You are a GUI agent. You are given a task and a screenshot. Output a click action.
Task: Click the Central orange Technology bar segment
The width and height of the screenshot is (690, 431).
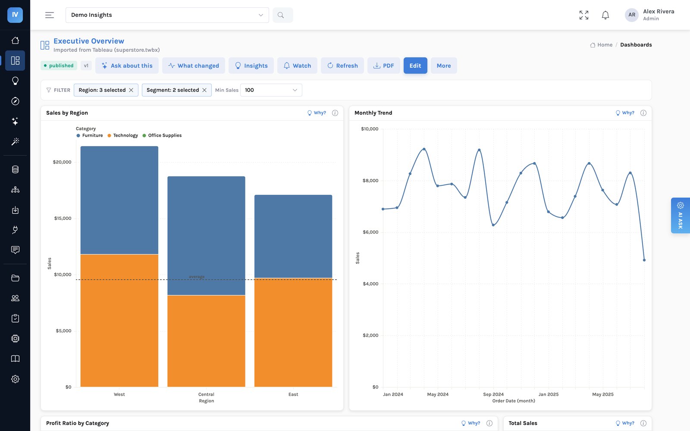tap(206, 341)
